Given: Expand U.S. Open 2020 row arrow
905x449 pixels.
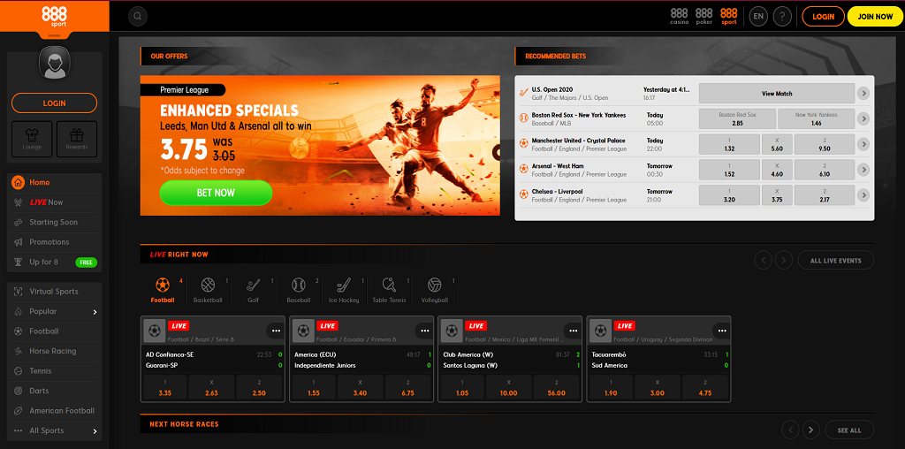Looking at the screenshot, I should pyautogui.click(x=863, y=94).
